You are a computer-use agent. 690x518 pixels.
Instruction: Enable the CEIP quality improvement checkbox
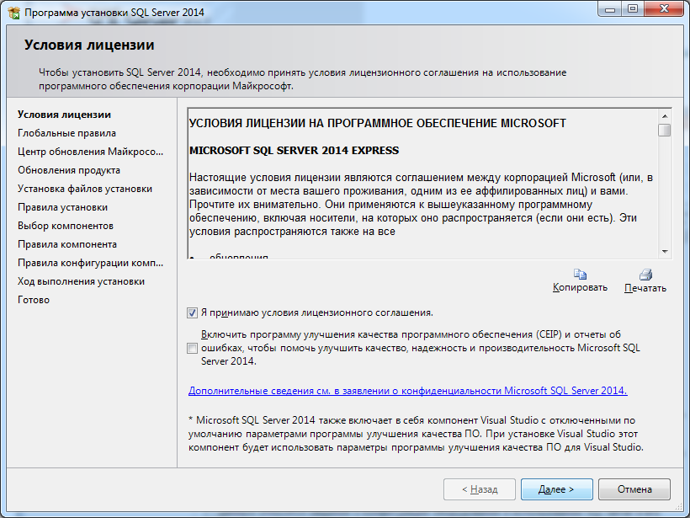(193, 348)
